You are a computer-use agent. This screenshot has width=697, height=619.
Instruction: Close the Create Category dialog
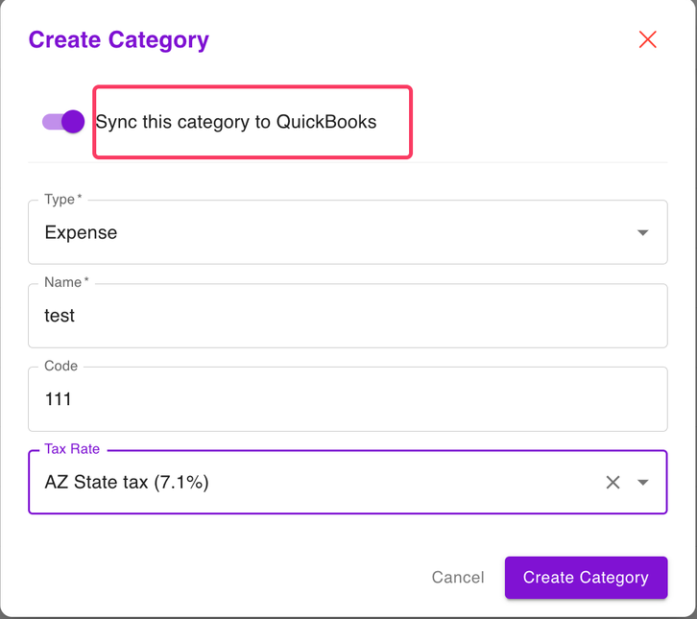(x=648, y=39)
